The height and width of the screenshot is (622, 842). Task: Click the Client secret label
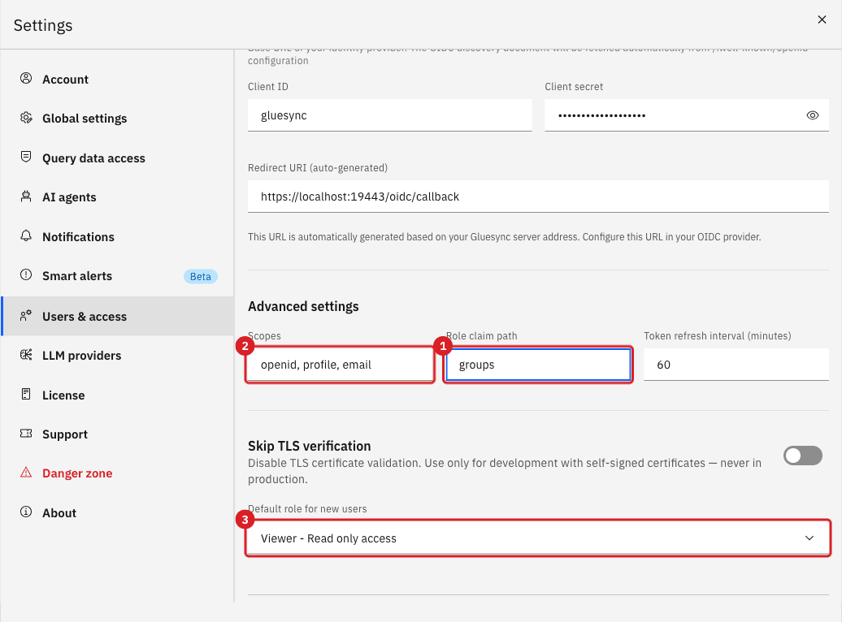pyautogui.click(x=574, y=86)
